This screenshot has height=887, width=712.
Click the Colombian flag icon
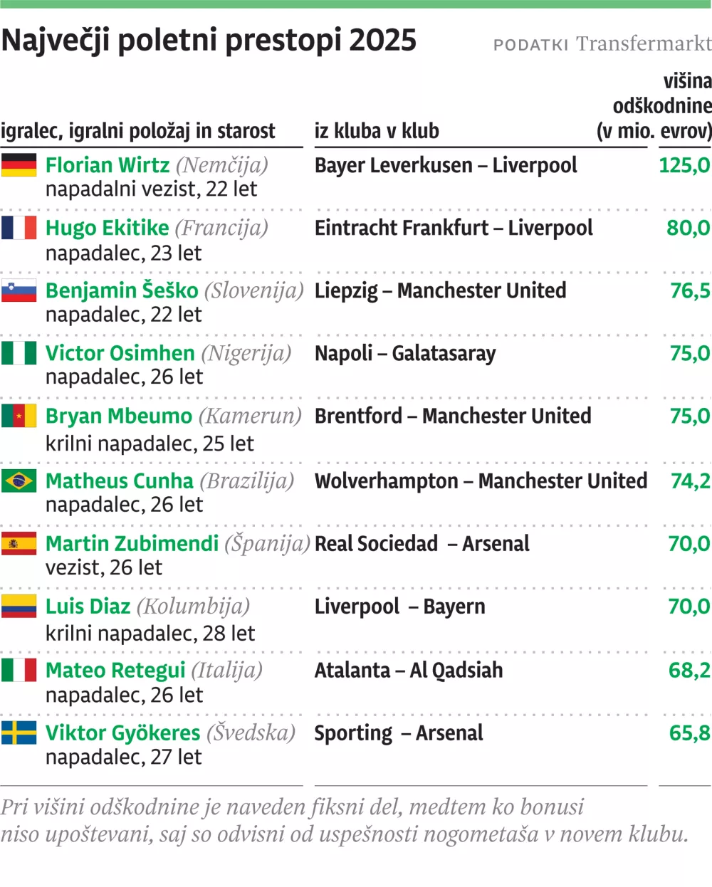(x=19, y=607)
